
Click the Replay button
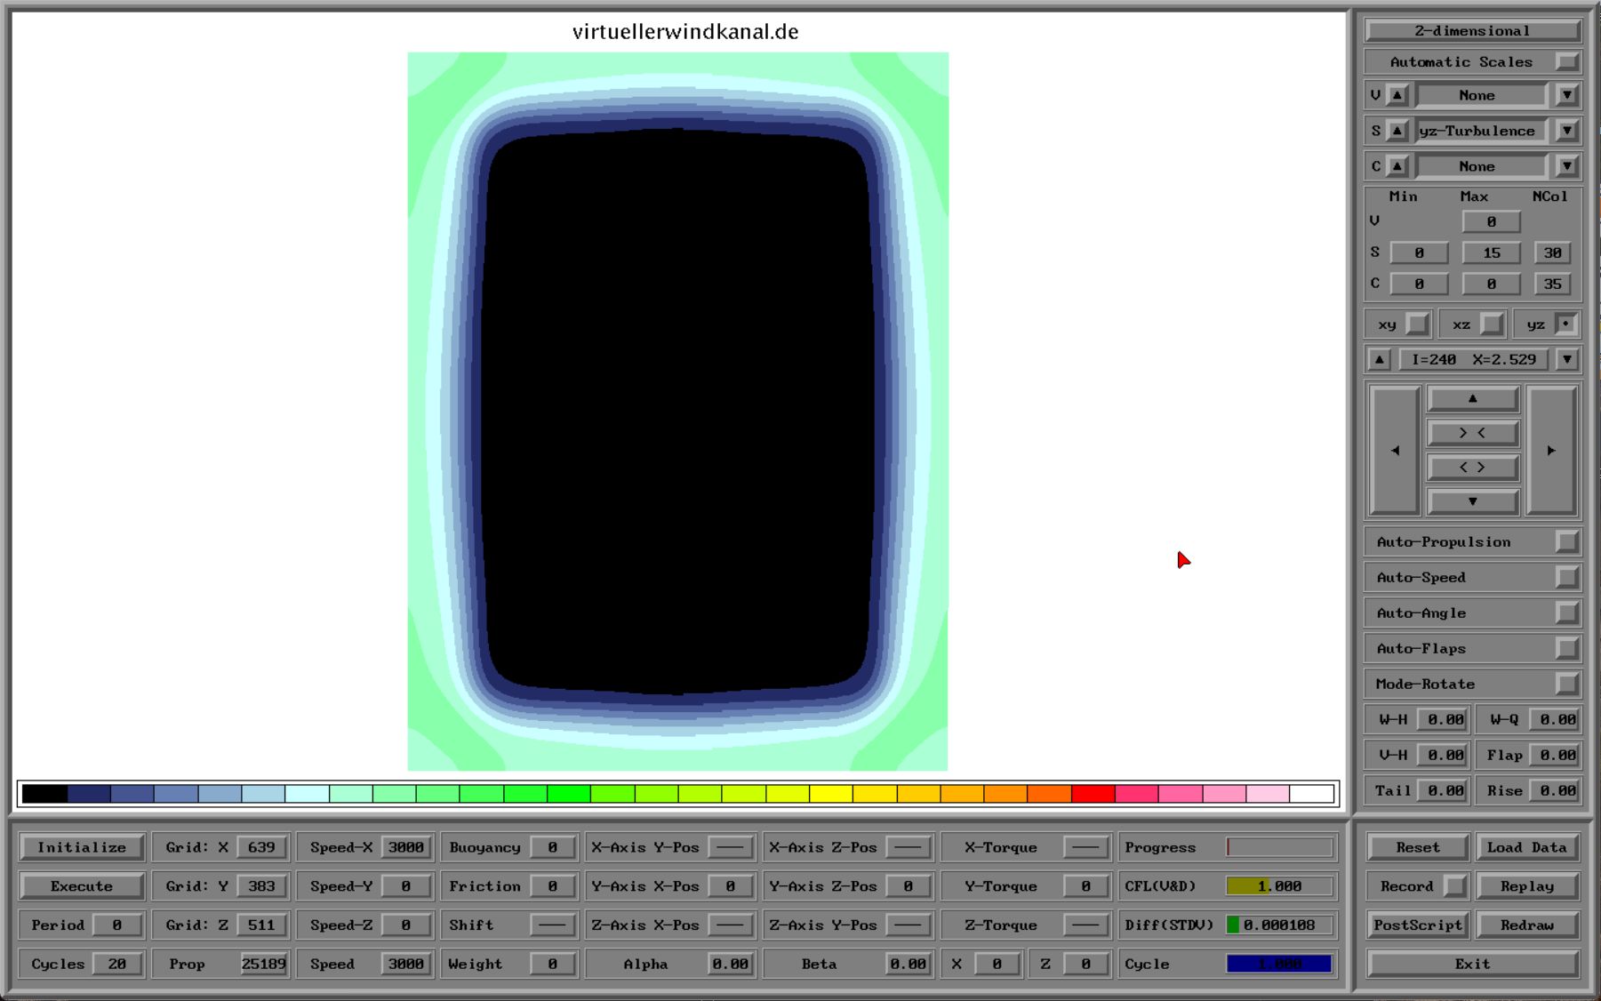[x=1526, y=886]
